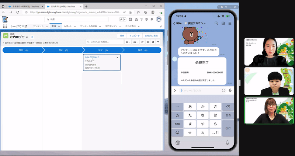Click the browser Back arrow
The width and height of the screenshot is (295, 156).
(4, 12)
